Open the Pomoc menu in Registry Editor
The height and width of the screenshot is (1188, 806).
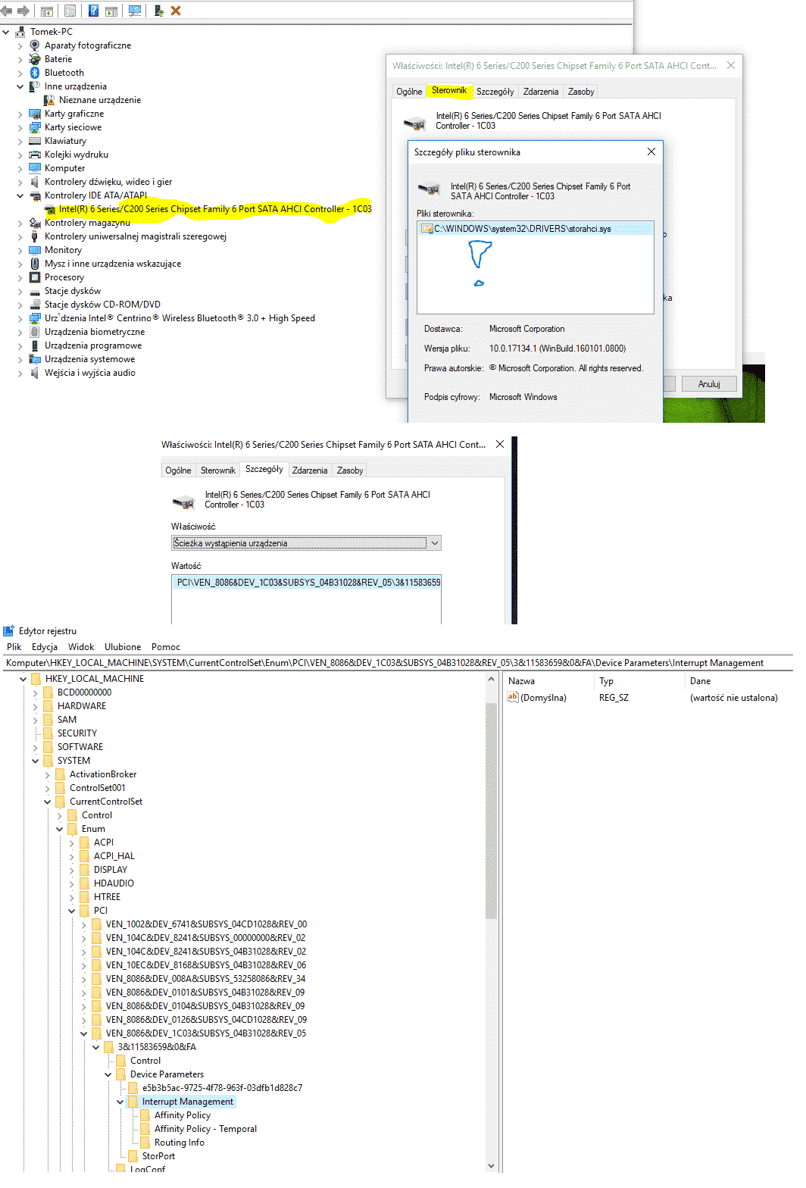[x=166, y=647]
